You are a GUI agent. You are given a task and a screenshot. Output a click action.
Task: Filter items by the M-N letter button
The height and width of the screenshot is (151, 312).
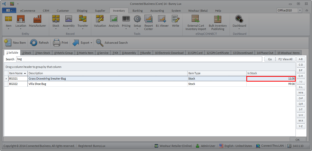click(301, 93)
